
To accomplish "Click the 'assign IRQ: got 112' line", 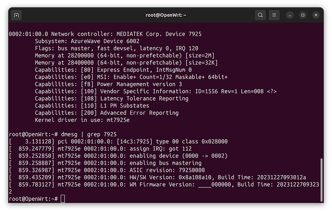I will pyautogui.click(x=101, y=149).
